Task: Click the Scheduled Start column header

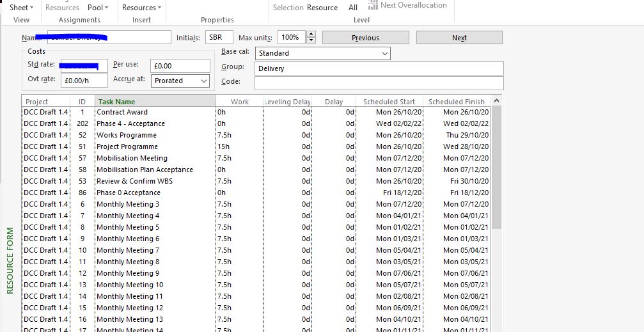Action: pyautogui.click(x=389, y=102)
